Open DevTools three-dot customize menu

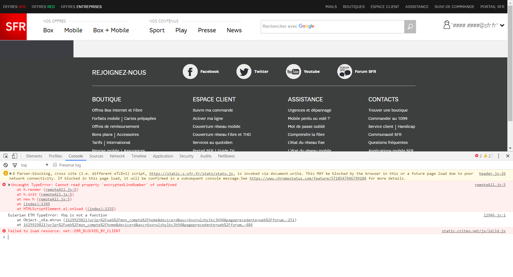499,156
